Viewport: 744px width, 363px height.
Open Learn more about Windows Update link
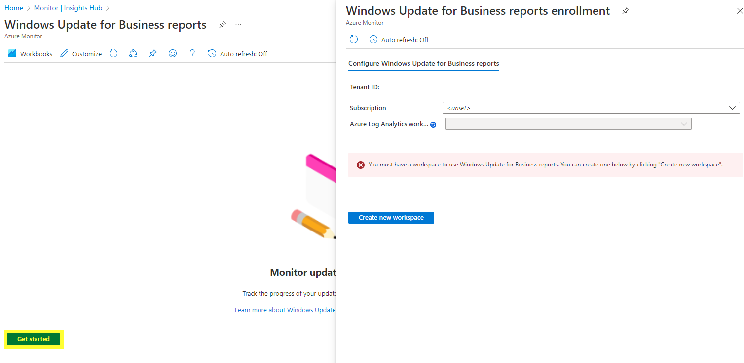[x=285, y=310]
